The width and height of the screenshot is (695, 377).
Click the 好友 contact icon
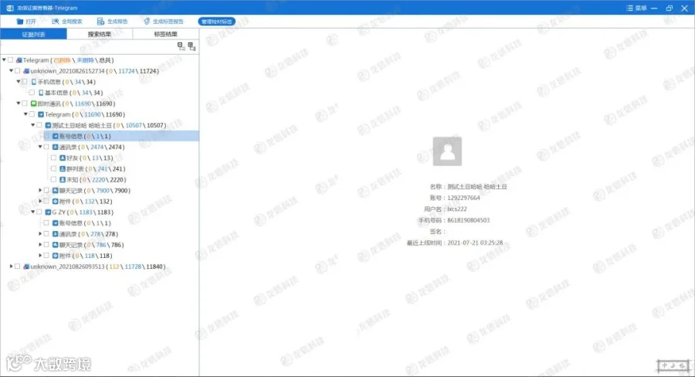63,158
